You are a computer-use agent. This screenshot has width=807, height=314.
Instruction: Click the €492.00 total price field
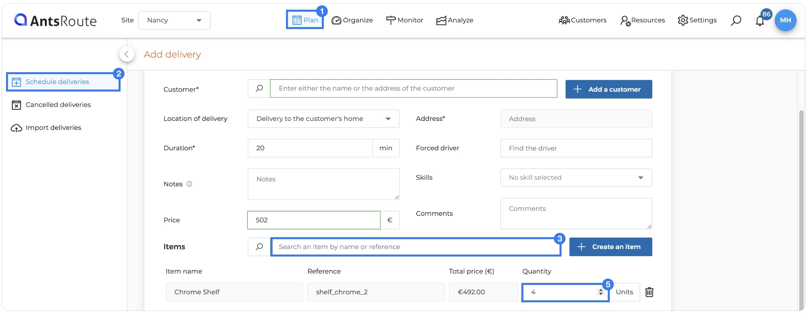483,292
